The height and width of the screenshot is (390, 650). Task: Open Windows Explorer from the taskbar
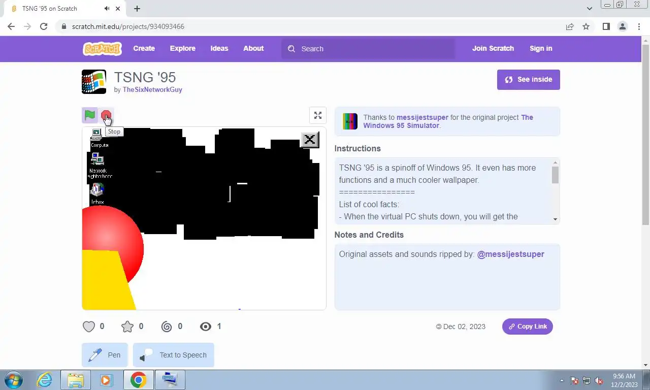[x=76, y=380]
